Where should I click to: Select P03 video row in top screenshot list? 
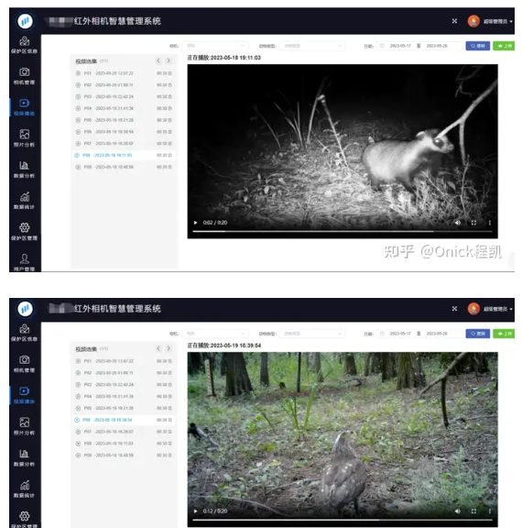pyautogui.click(x=124, y=96)
